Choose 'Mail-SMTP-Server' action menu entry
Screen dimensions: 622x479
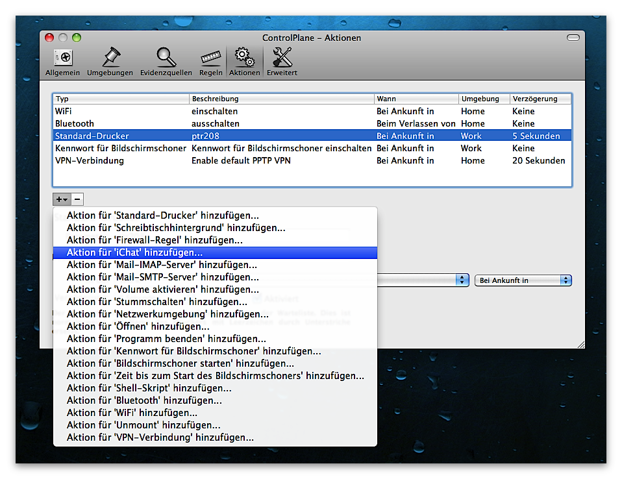215,276
